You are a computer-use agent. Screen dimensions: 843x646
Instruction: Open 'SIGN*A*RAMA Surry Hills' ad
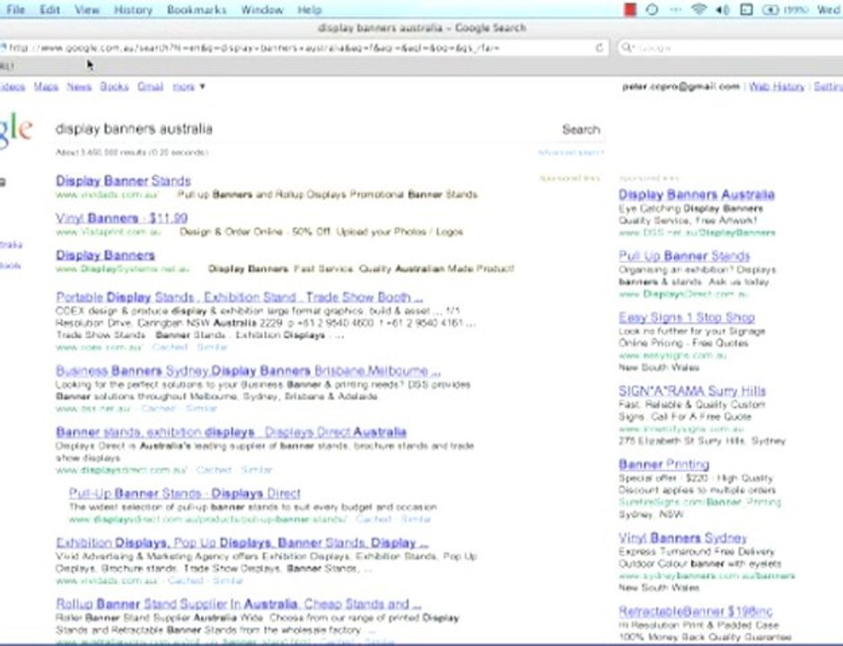[692, 390]
